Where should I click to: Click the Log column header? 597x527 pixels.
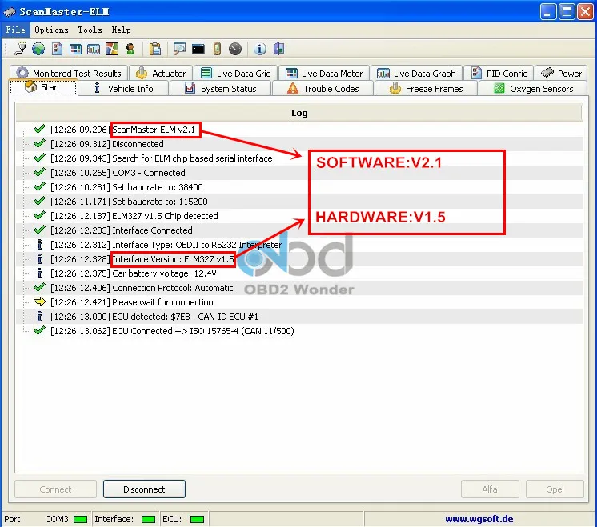pyautogui.click(x=298, y=113)
